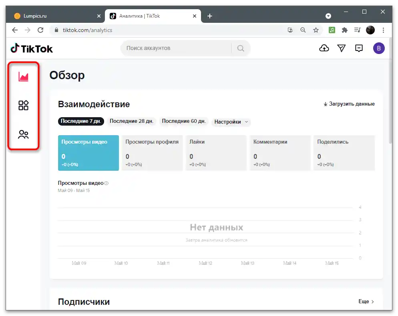Click the Взаимодействие section title
Viewport: 398px width, 316px height.
coord(94,104)
